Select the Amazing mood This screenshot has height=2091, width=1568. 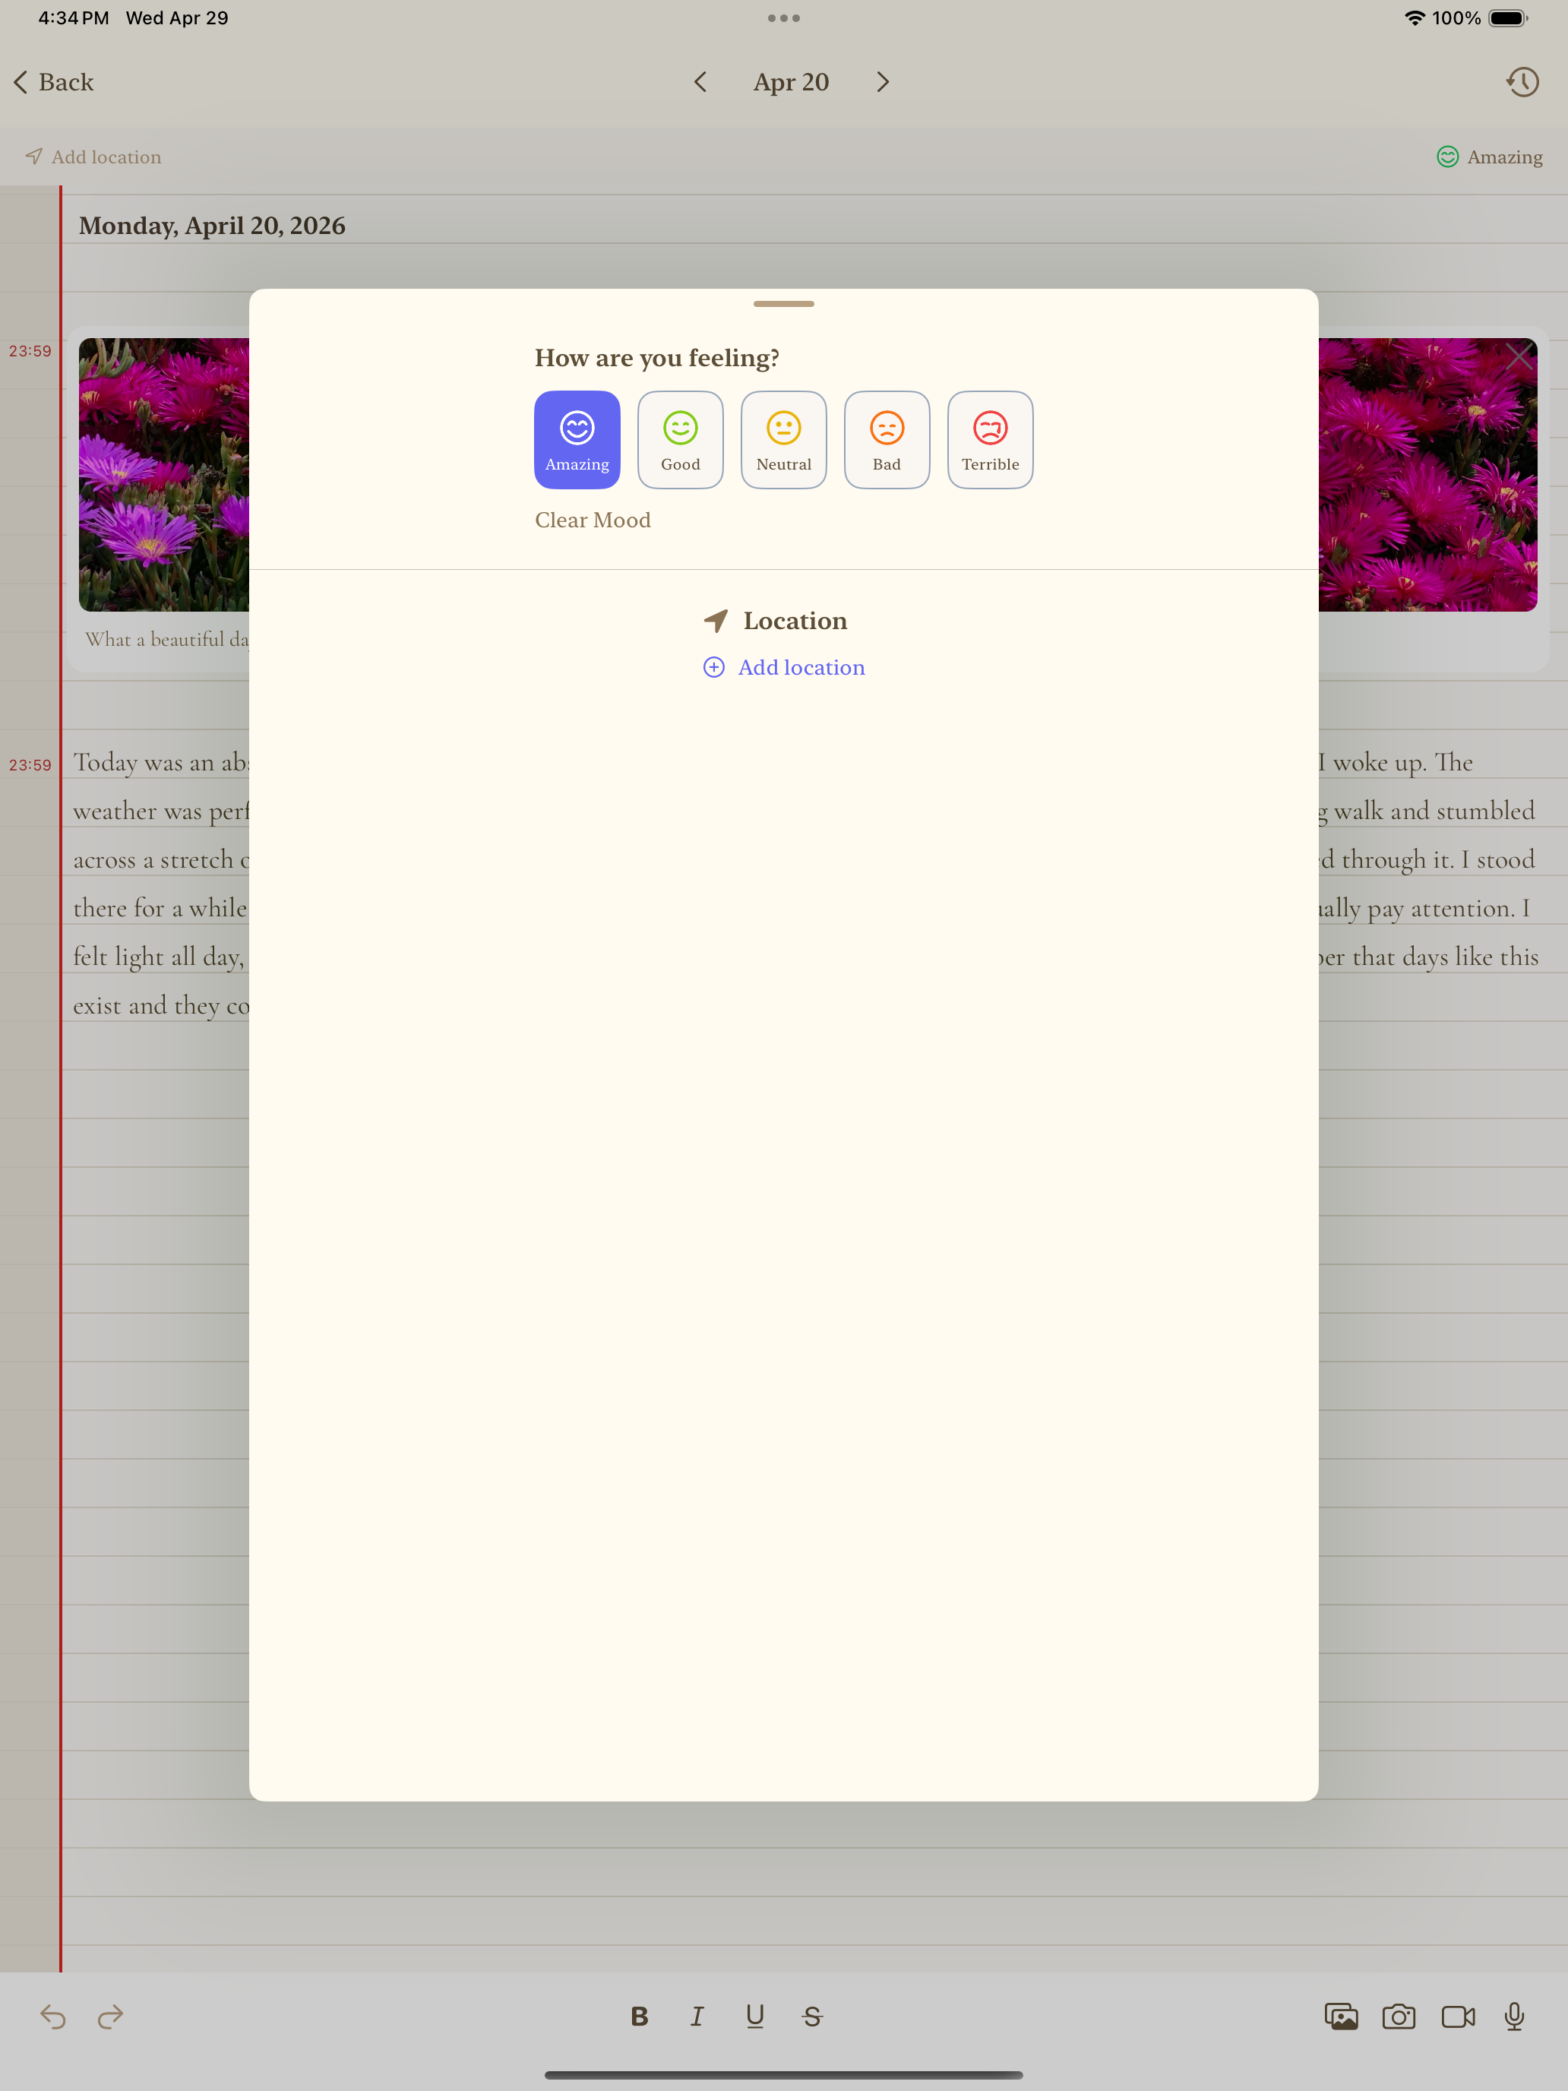(577, 440)
